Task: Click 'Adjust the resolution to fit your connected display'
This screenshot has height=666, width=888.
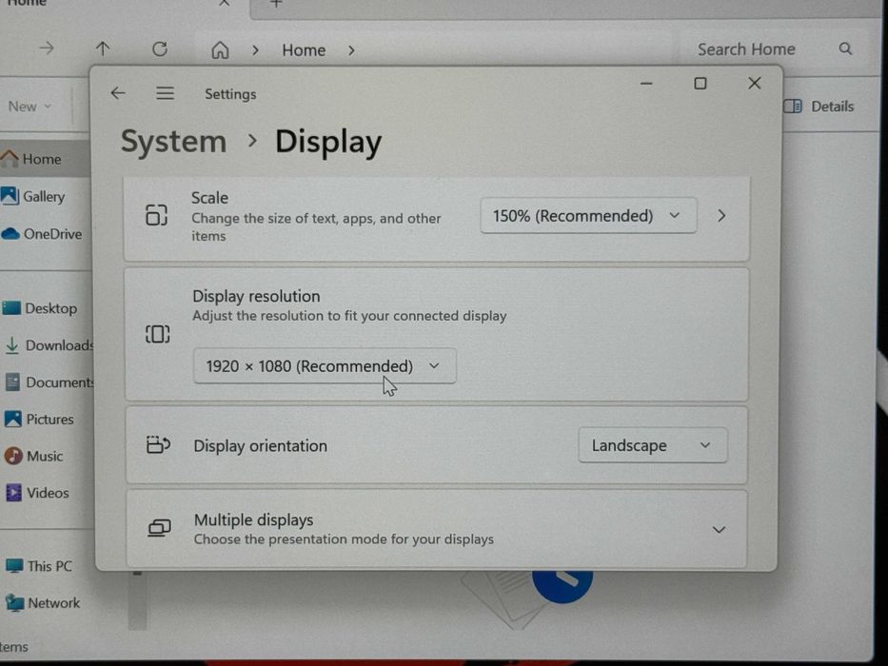Action: [349, 316]
